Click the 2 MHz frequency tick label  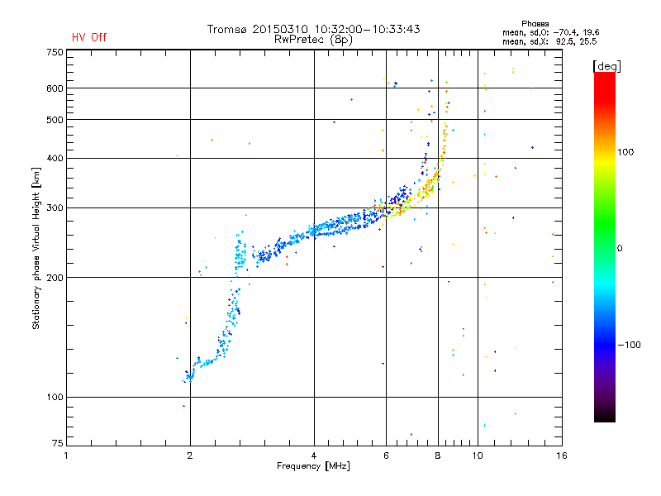(x=190, y=455)
